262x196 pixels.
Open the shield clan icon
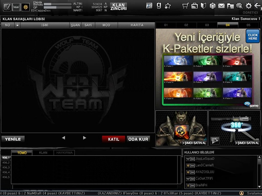click(203, 6)
